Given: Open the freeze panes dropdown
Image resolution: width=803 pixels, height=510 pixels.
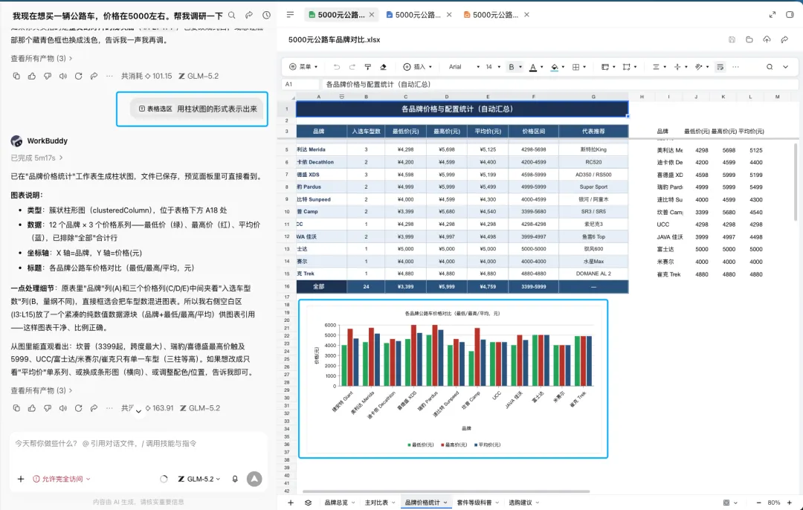Looking at the screenshot, I should (x=608, y=67).
